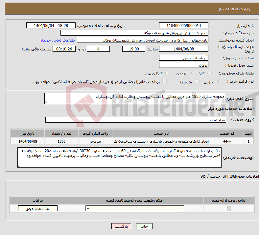Select the کالا/خدمت radio button

click(168, 73)
